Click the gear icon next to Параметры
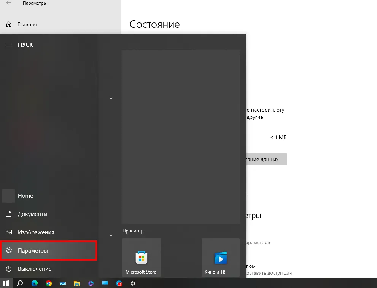Screen dimensions: 377x288 (9, 250)
